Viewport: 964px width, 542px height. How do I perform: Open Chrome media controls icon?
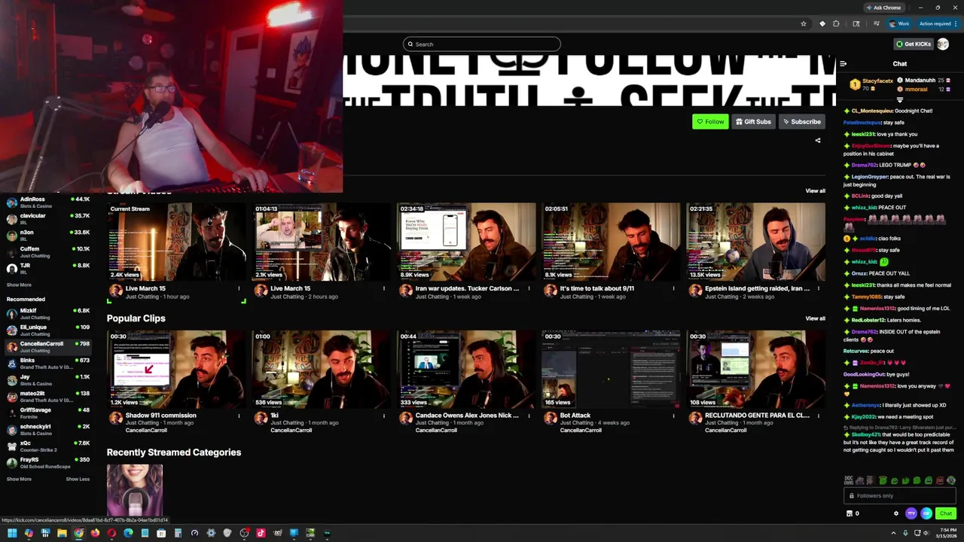tap(877, 24)
